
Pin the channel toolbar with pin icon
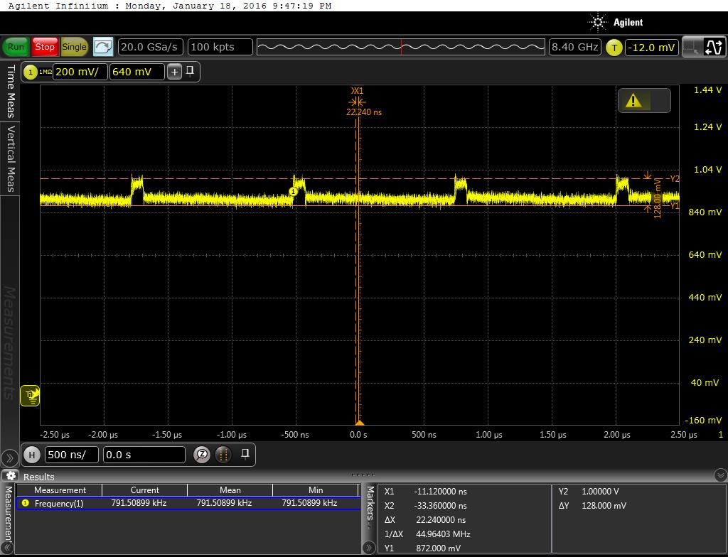pyautogui.click(x=191, y=71)
